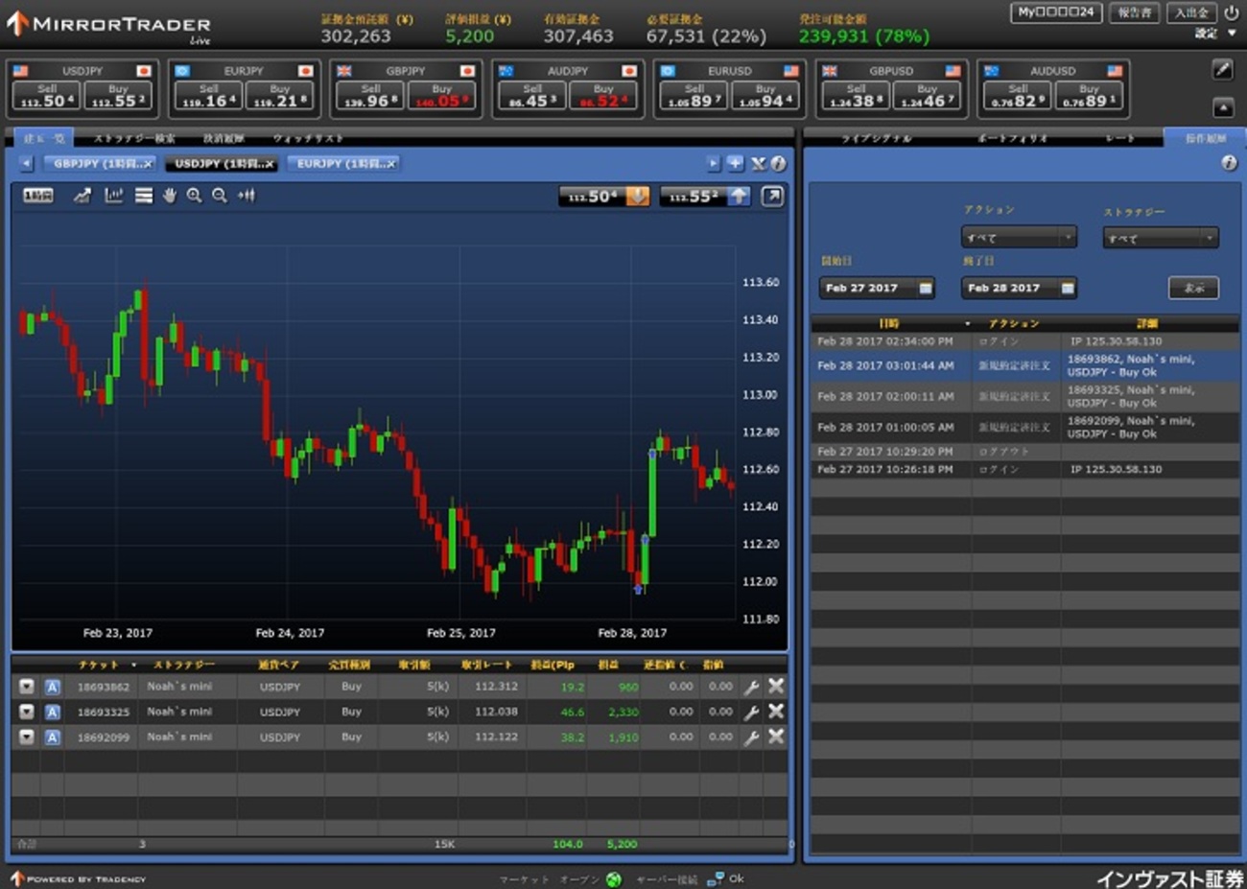
Task: Toggle the A mode icon for ticket 18693325
Action: pyautogui.click(x=53, y=712)
